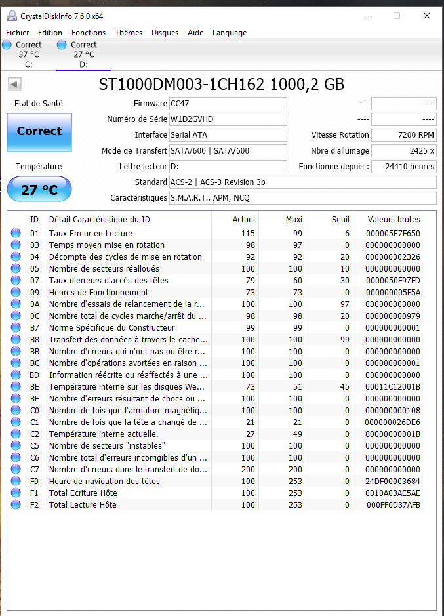This screenshot has height=616, width=444.
Task: Click the Firmware CC47 field
Action: 228,103
